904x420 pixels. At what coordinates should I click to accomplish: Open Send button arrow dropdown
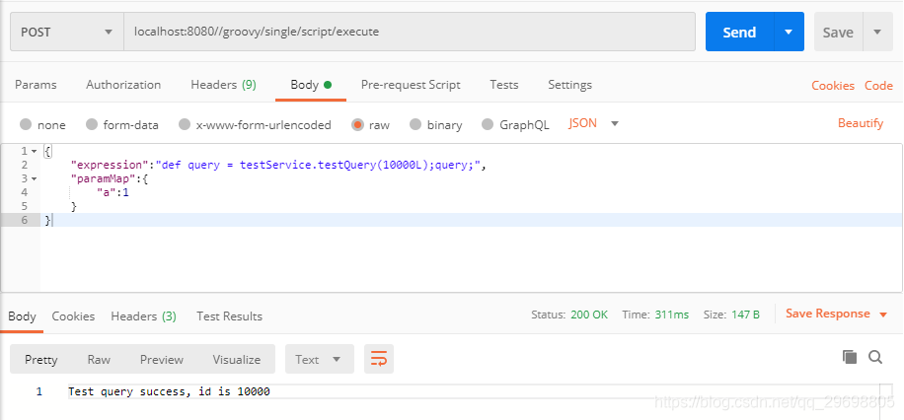tap(789, 32)
